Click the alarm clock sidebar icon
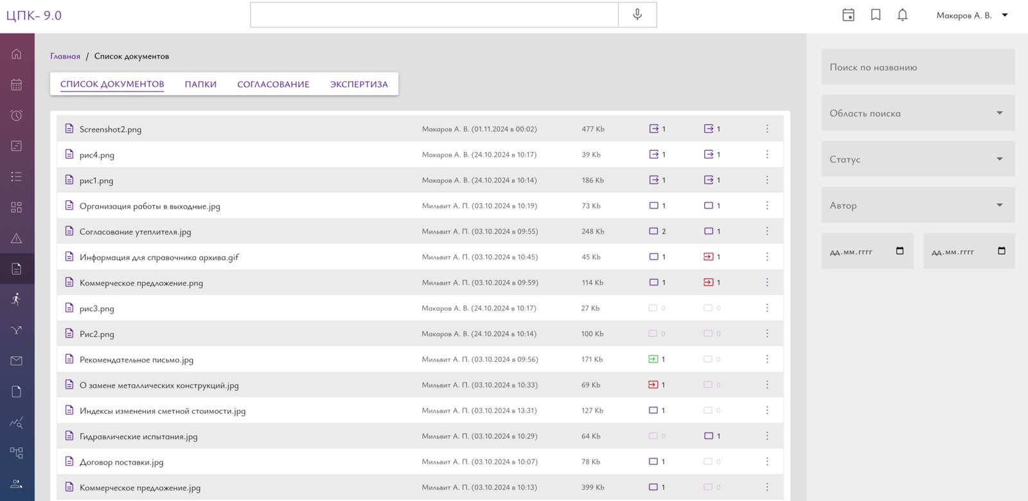Screen dimensions: 1028x501 point(17,115)
